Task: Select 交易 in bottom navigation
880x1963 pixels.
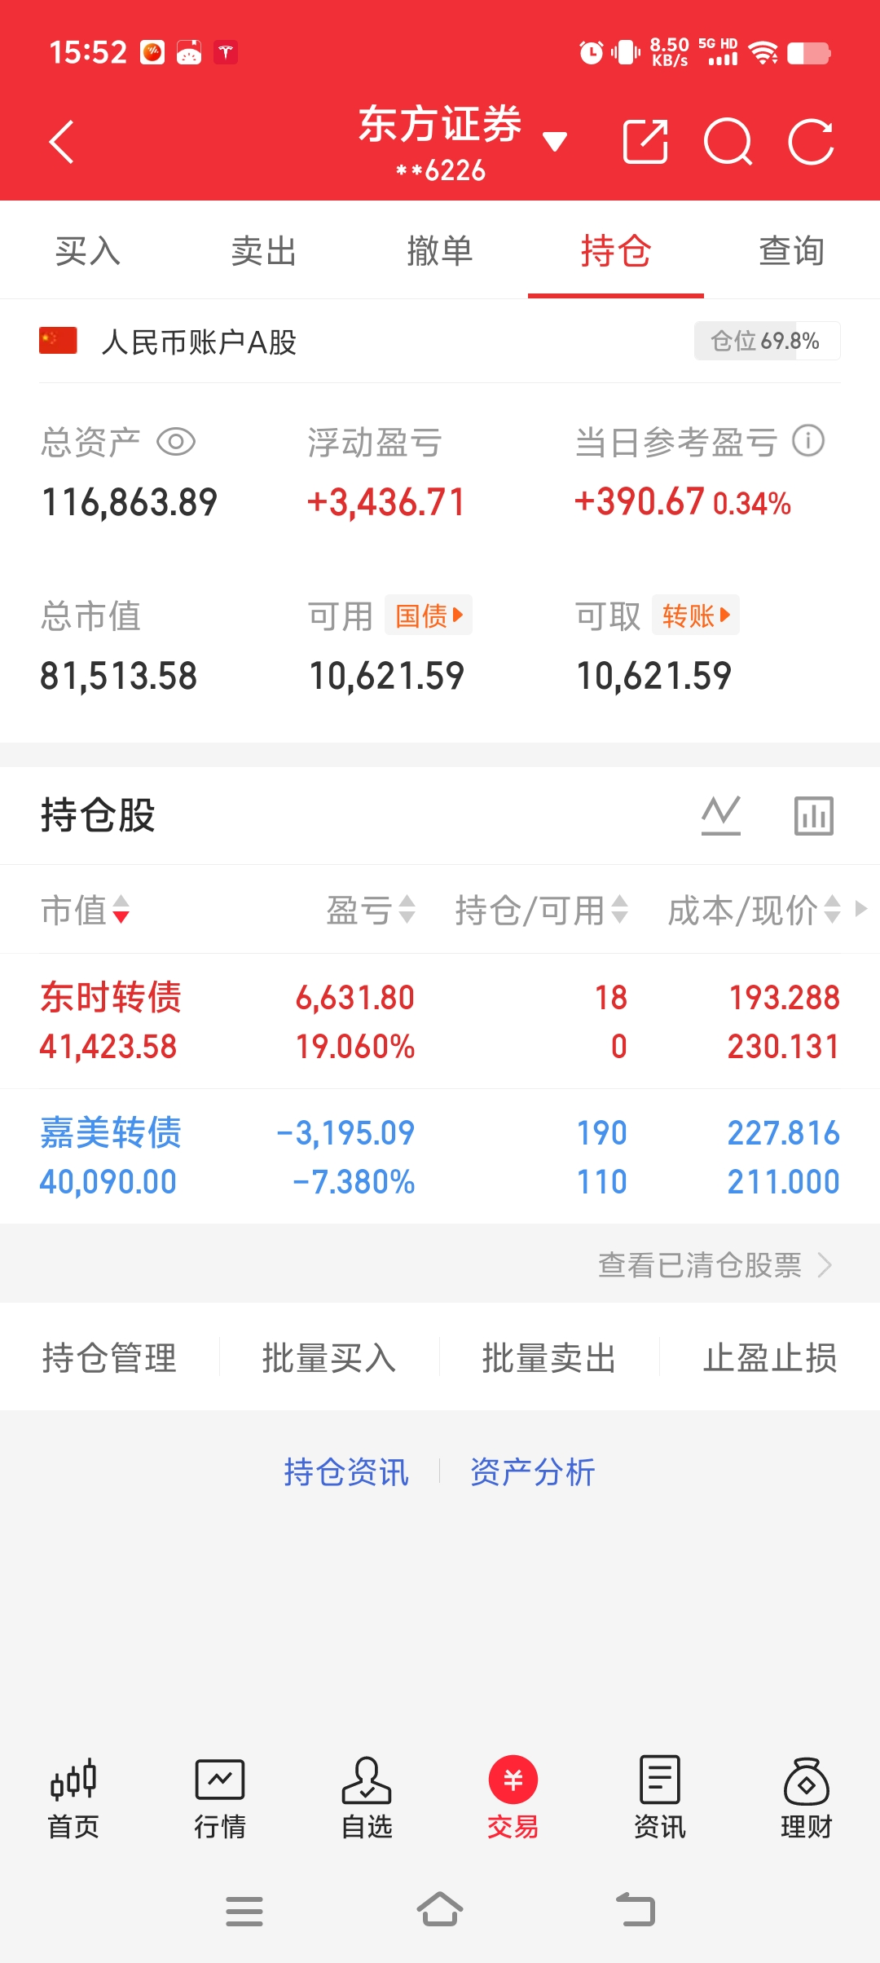Action: [513, 1799]
